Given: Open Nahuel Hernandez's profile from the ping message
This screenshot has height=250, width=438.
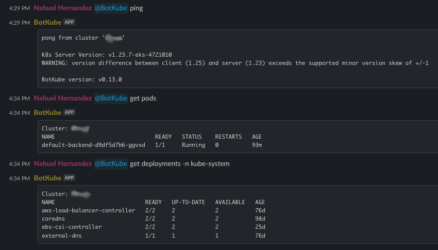Looking at the screenshot, I should (62, 8).
